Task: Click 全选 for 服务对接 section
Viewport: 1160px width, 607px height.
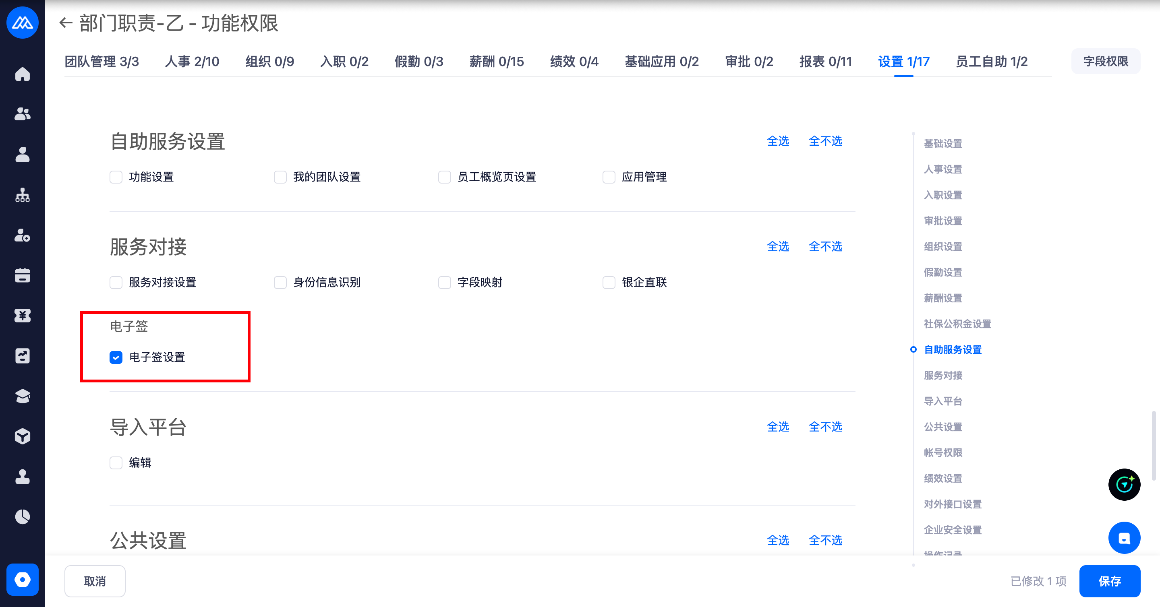Action: pyautogui.click(x=778, y=247)
